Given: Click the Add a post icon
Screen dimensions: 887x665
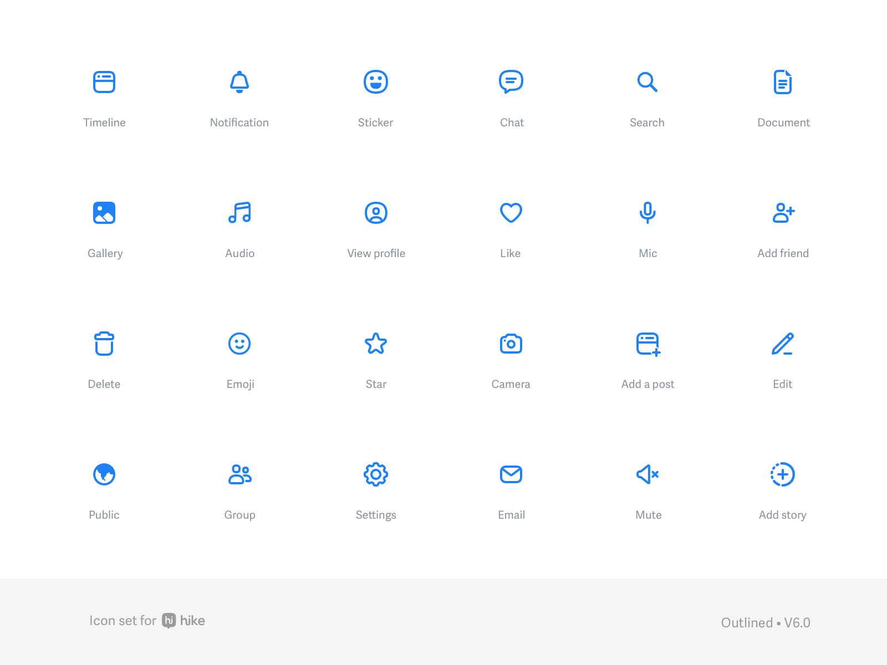Looking at the screenshot, I should 648,344.
